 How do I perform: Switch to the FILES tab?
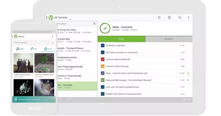[121, 39]
